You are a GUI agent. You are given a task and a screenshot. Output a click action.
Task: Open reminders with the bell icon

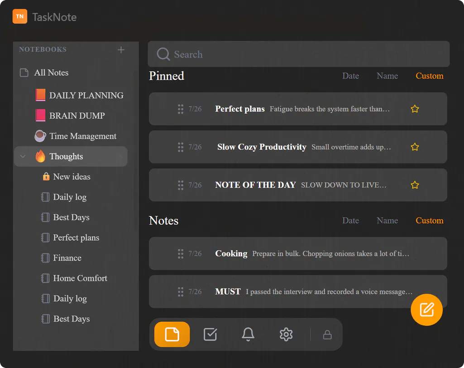click(248, 334)
